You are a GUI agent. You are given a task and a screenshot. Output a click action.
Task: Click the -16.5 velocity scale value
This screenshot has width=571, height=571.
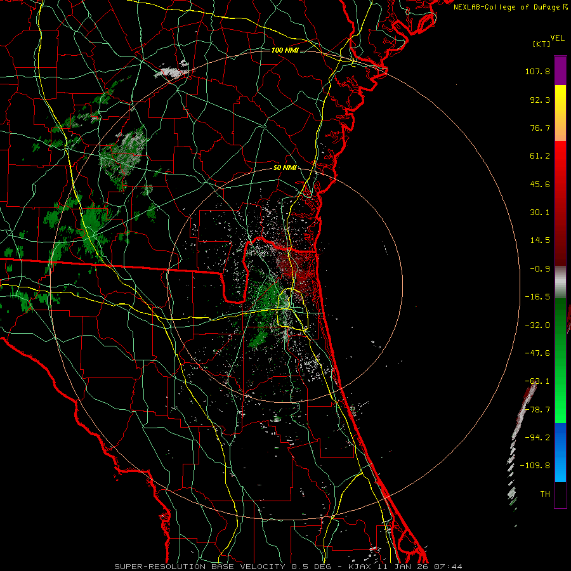(x=537, y=297)
